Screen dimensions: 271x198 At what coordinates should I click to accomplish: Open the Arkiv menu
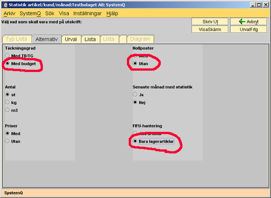pyautogui.click(x=9, y=13)
